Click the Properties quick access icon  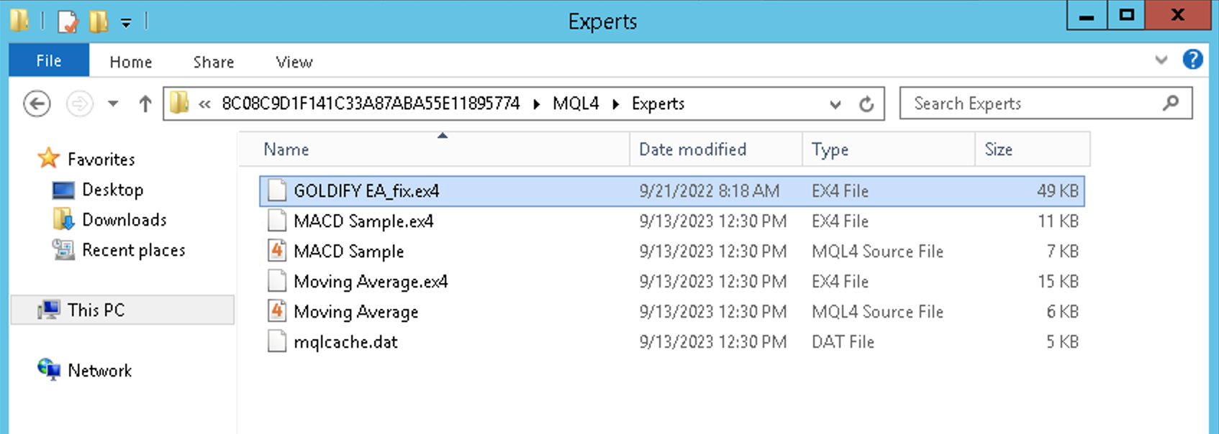67,22
